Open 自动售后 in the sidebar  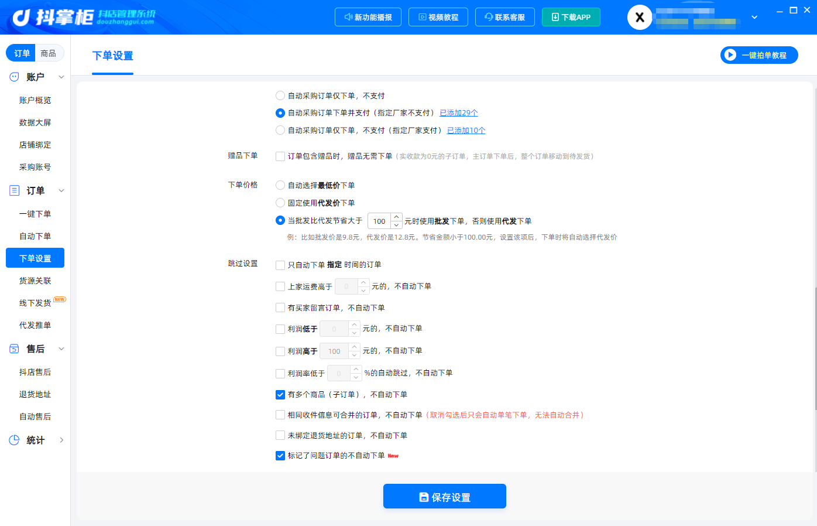[35, 416]
